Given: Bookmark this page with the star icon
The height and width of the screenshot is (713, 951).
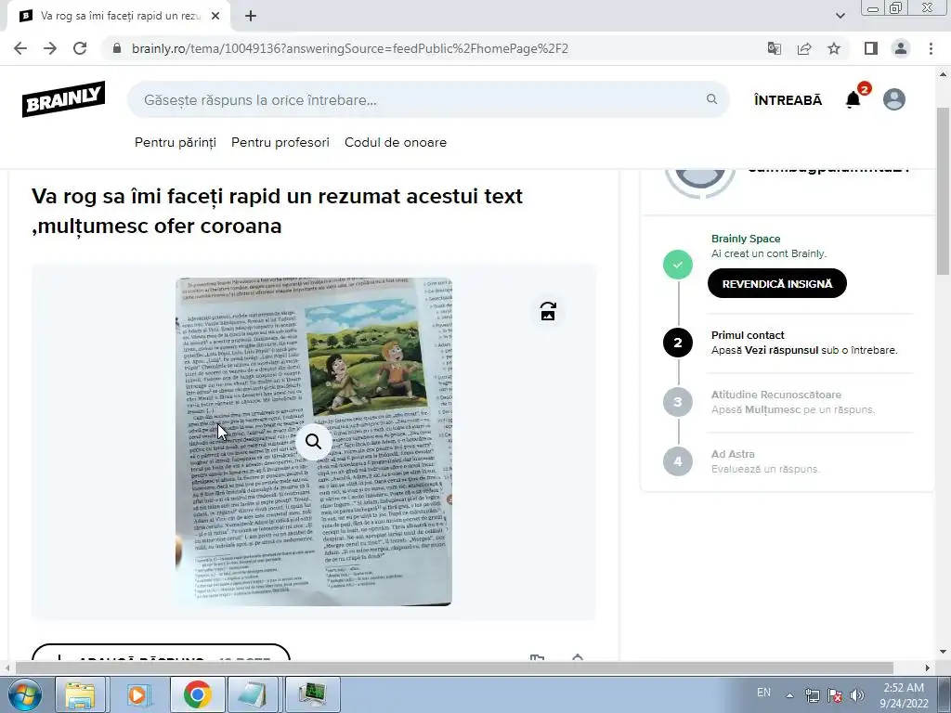Looking at the screenshot, I should click(x=835, y=48).
